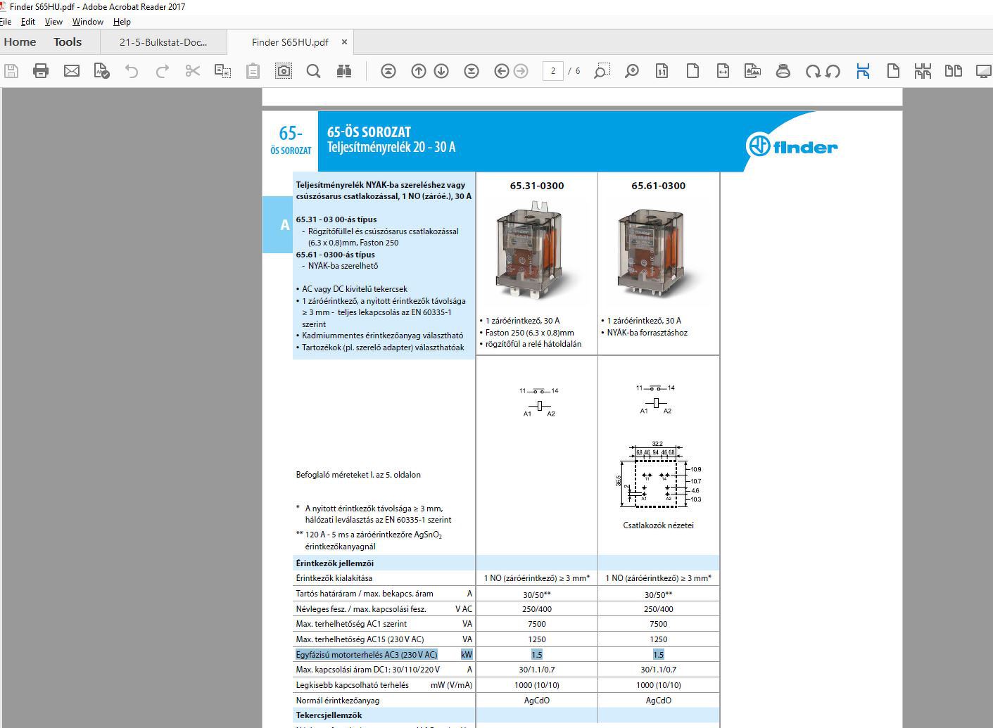Go to the previous page arrow
Viewport: 993px width, 728px height.
click(419, 71)
